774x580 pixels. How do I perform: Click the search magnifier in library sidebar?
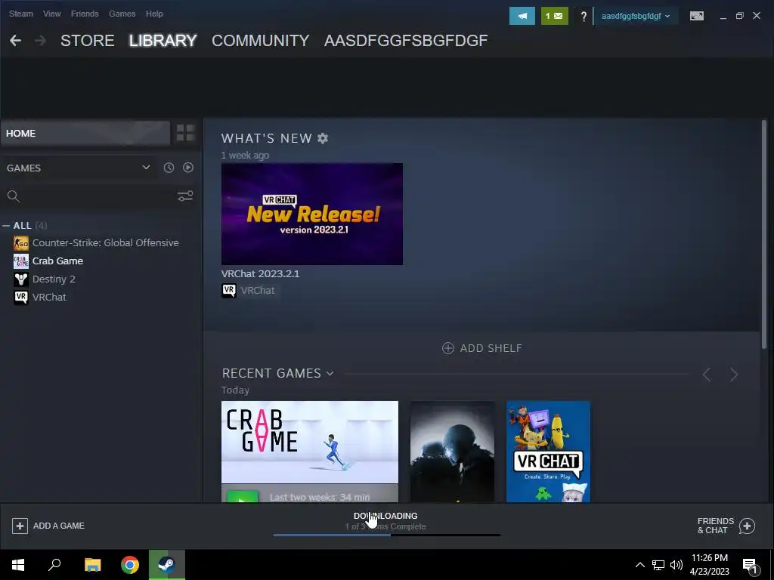(x=14, y=196)
